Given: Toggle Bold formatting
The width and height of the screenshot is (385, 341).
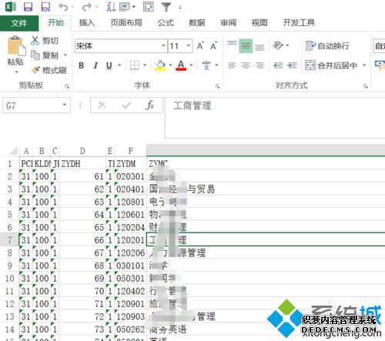Looking at the screenshot, I should point(81,65).
